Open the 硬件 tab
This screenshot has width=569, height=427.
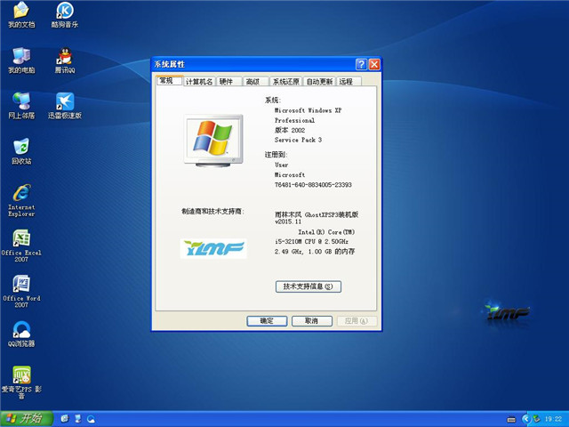point(229,81)
